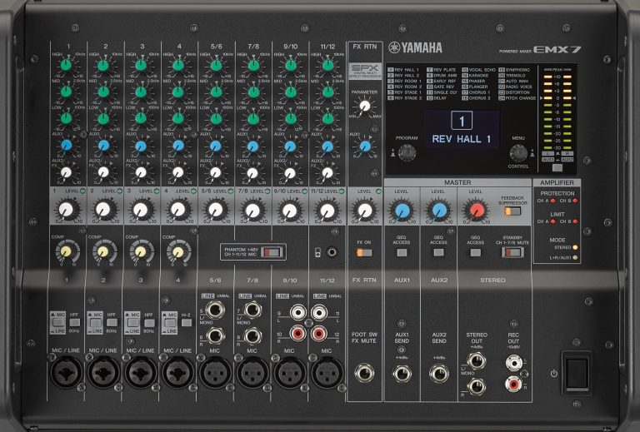Image resolution: width=640 pixels, height=432 pixels.
Task: Turn the MENU CONTROL knob
Action: pyautogui.click(x=518, y=153)
